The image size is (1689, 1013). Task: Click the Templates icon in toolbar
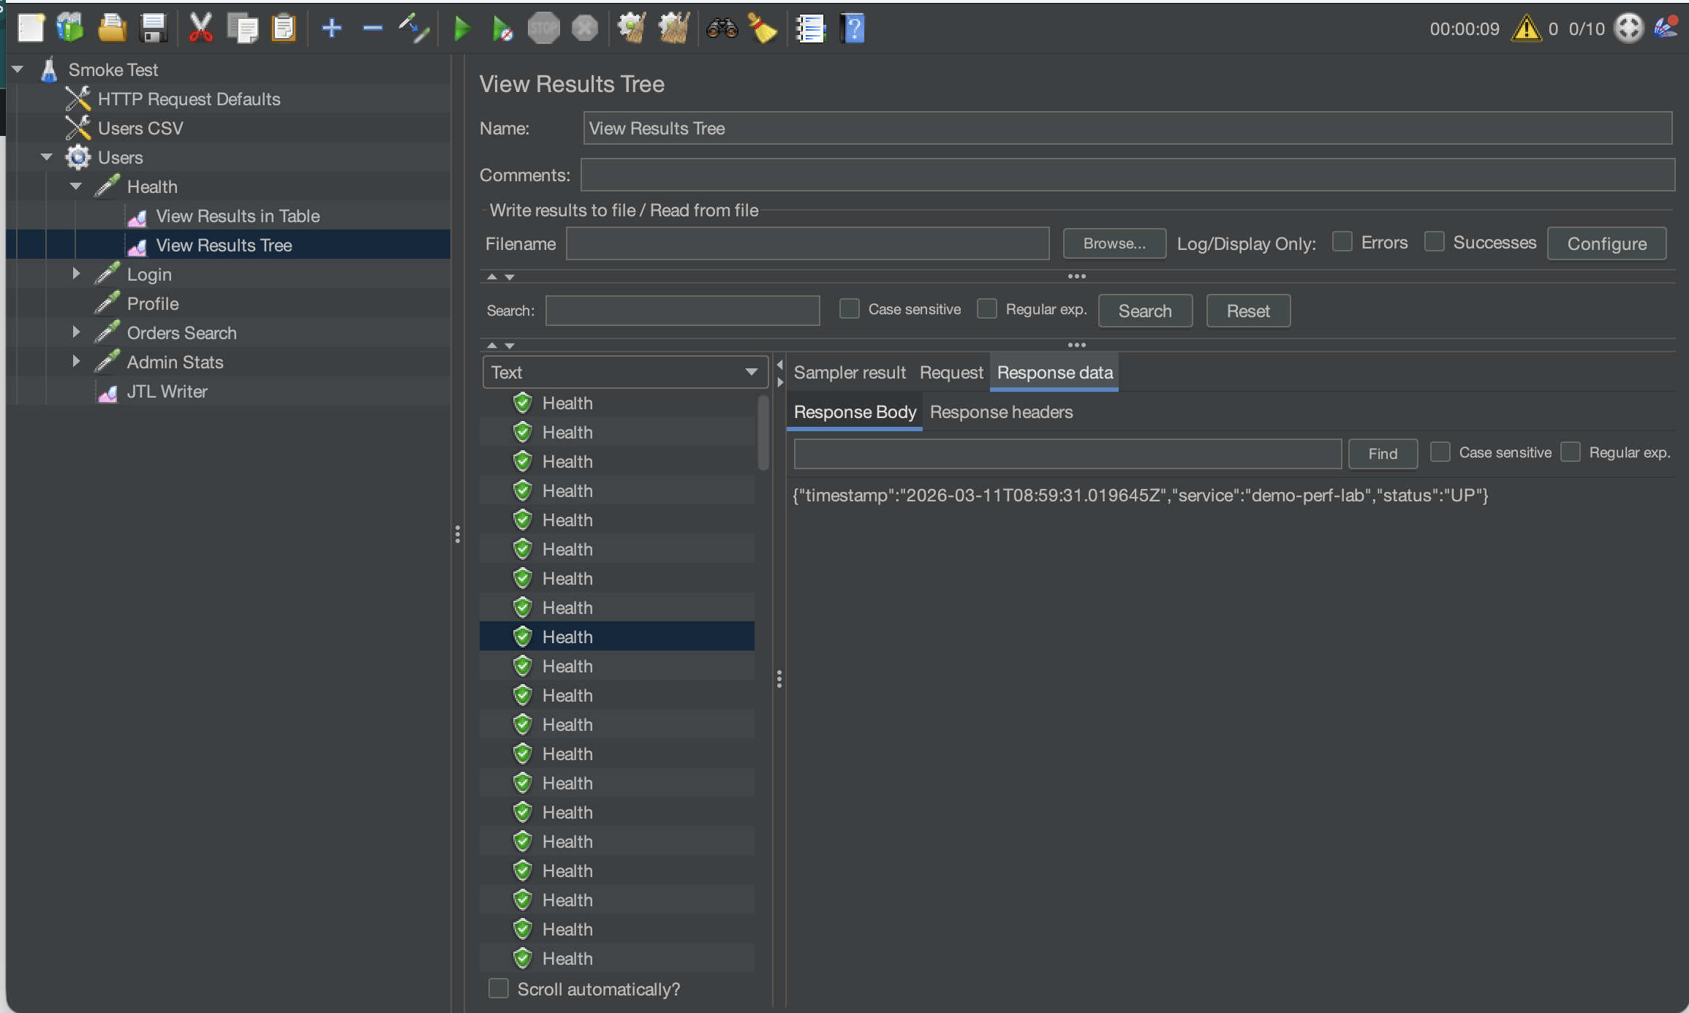tap(70, 29)
